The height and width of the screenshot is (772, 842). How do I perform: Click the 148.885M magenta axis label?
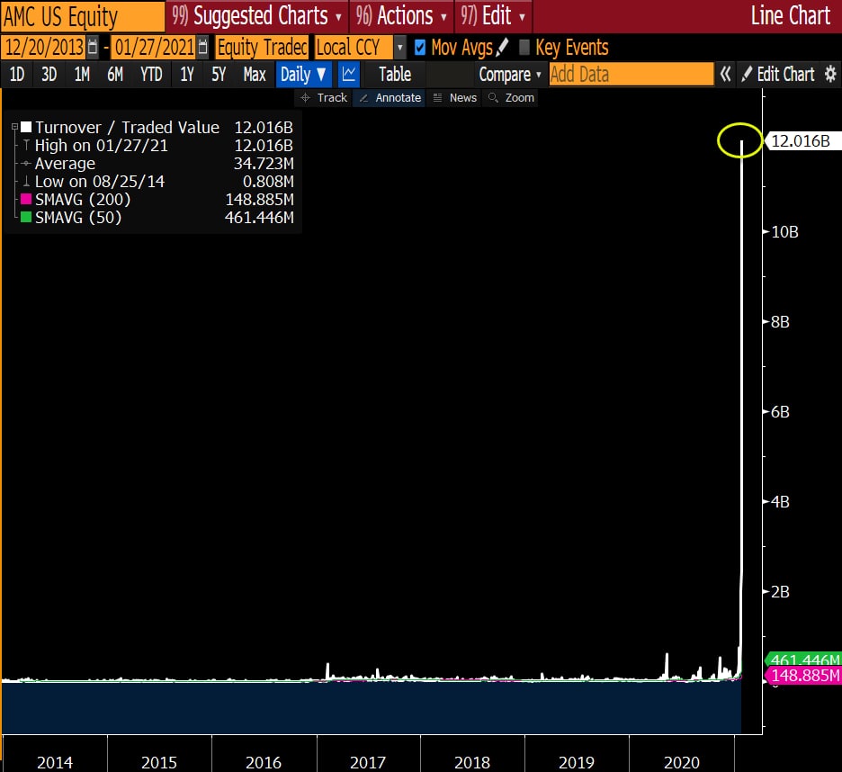[803, 676]
